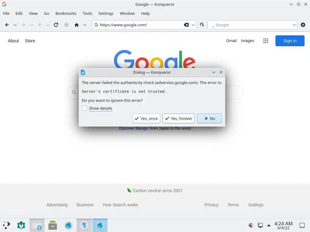Open the location bar URL history dropdown
This screenshot has height=232, width=310.
(x=193, y=25)
